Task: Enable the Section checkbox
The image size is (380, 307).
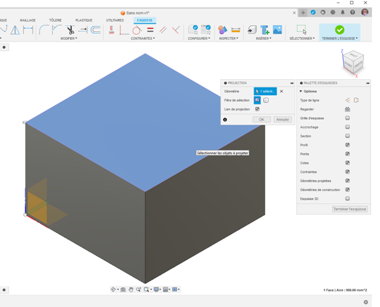Action: point(347,136)
